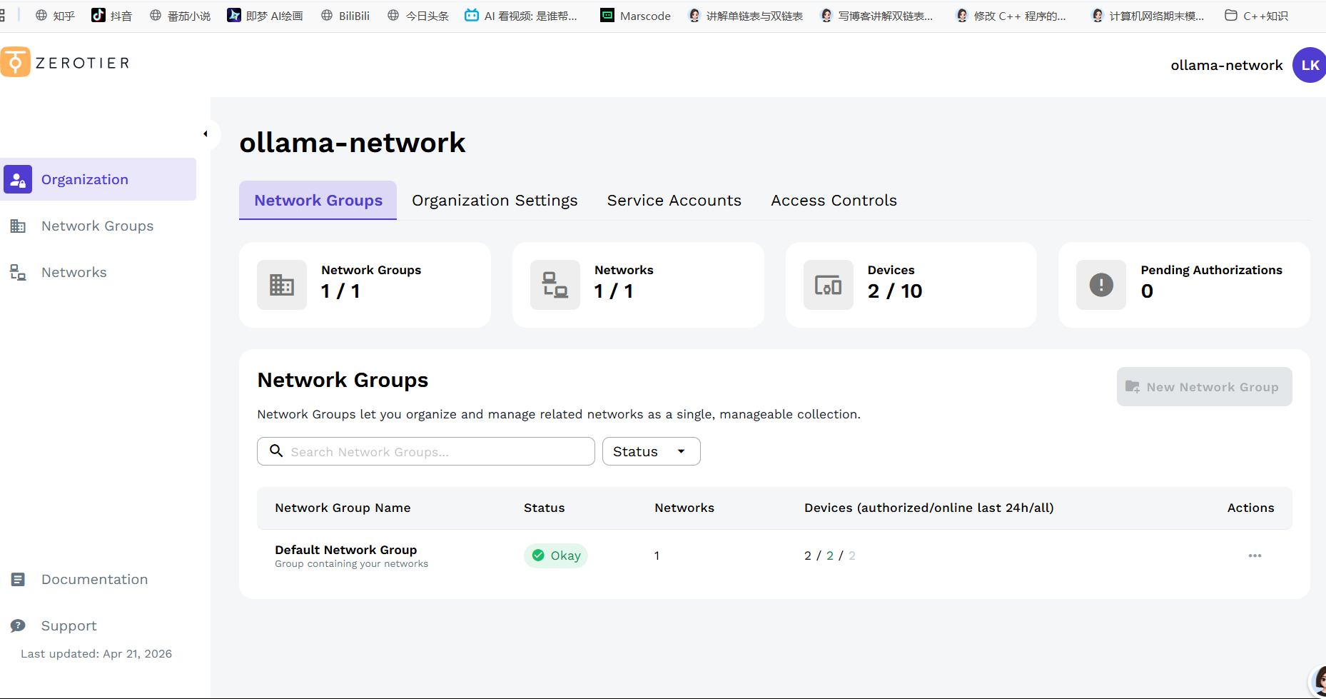This screenshot has height=699, width=1326.
Task: Open the 即梦 AI绘画 bookmark
Action: [x=265, y=15]
